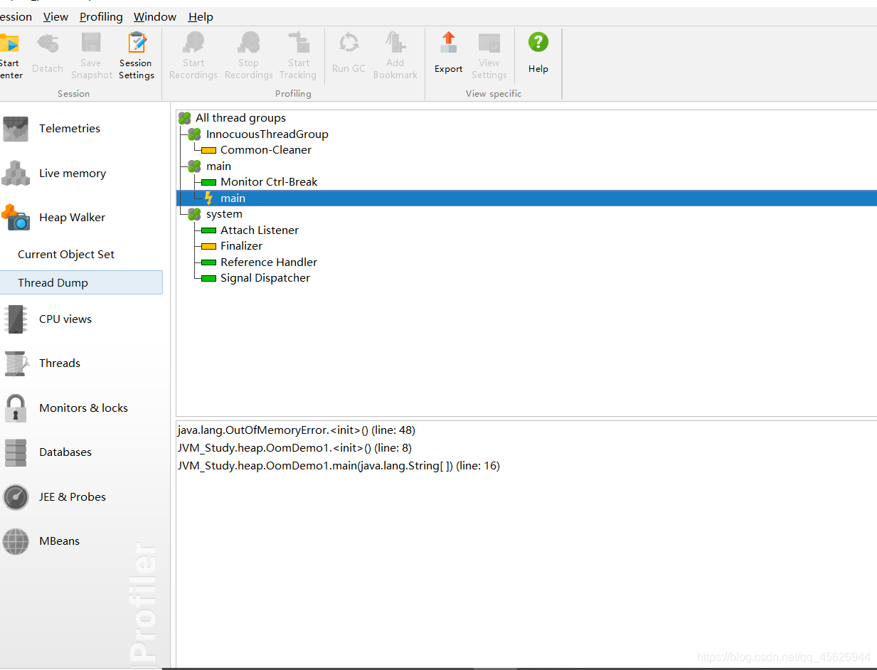Select the Reference Handler thread

click(x=268, y=262)
